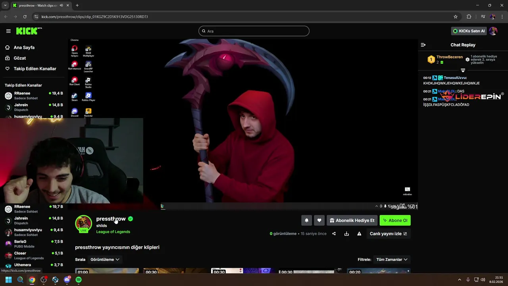Click the KICKs Satın Al button
Image resolution: width=508 pixels, height=286 pixels.
(469, 31)
